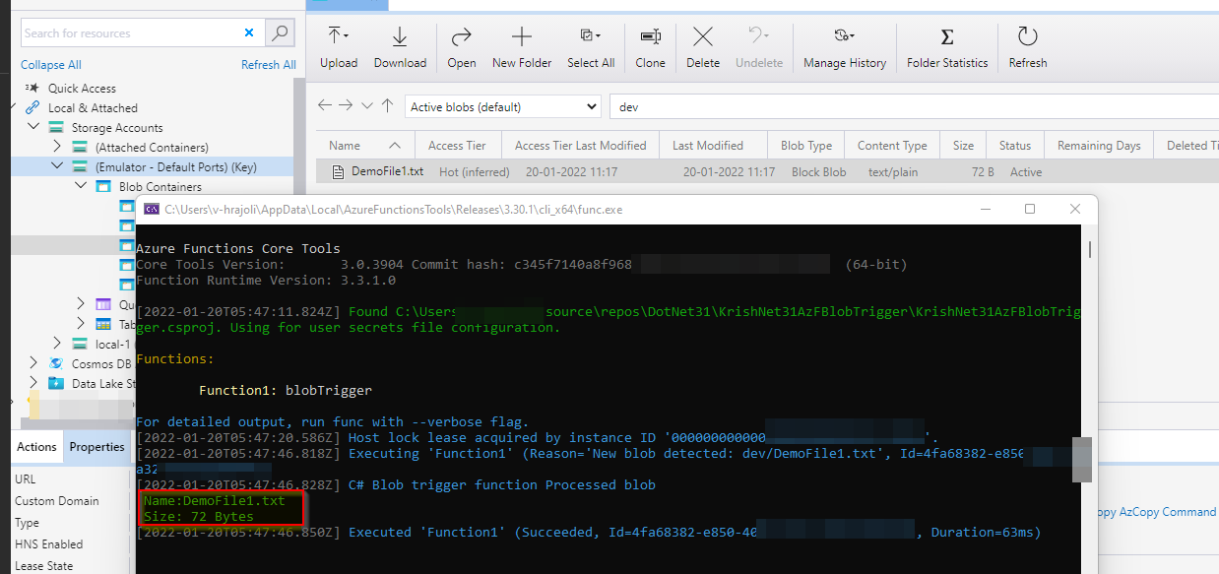Open the path history down chevron
Screen dimensions: 1219x574
click(367, 106)
